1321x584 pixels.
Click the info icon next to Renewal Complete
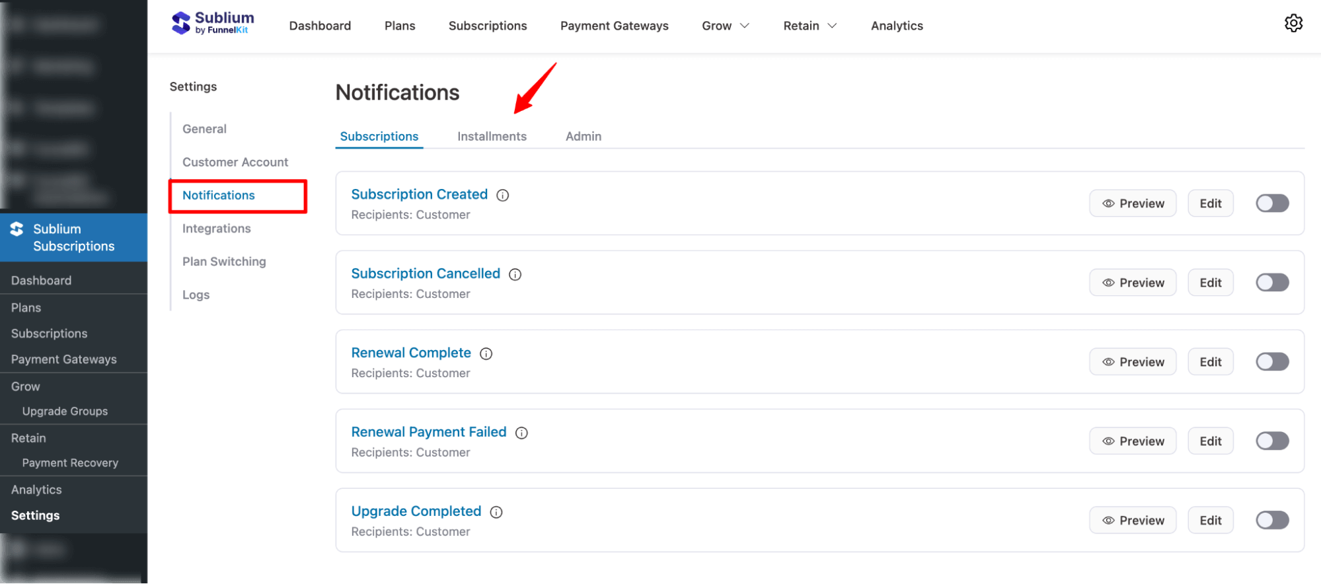(486, 353)
